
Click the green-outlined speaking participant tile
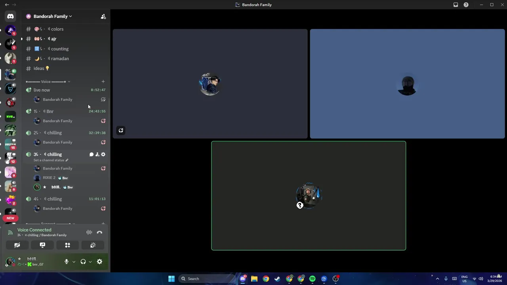coord(309,196)
